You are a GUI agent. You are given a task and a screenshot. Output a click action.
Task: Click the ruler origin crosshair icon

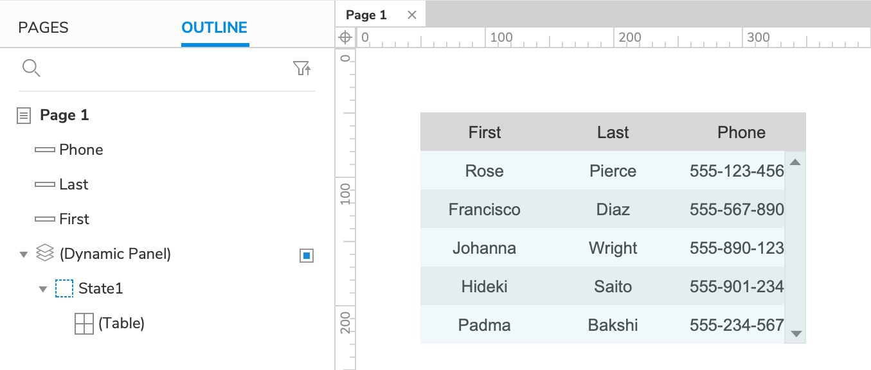tap(345, 37)
